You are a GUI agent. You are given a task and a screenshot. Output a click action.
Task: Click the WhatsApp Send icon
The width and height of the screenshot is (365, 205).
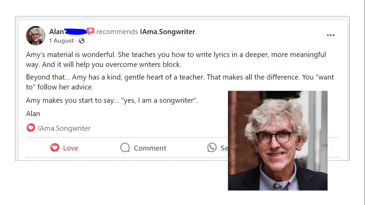[212, 148]
